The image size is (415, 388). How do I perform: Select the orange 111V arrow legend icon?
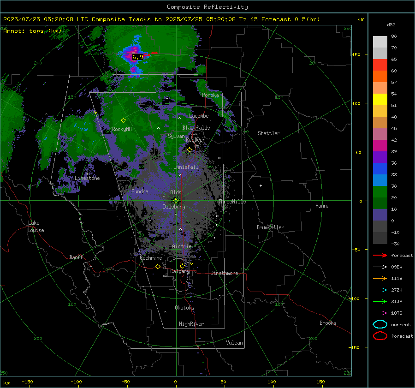point(380,278)
